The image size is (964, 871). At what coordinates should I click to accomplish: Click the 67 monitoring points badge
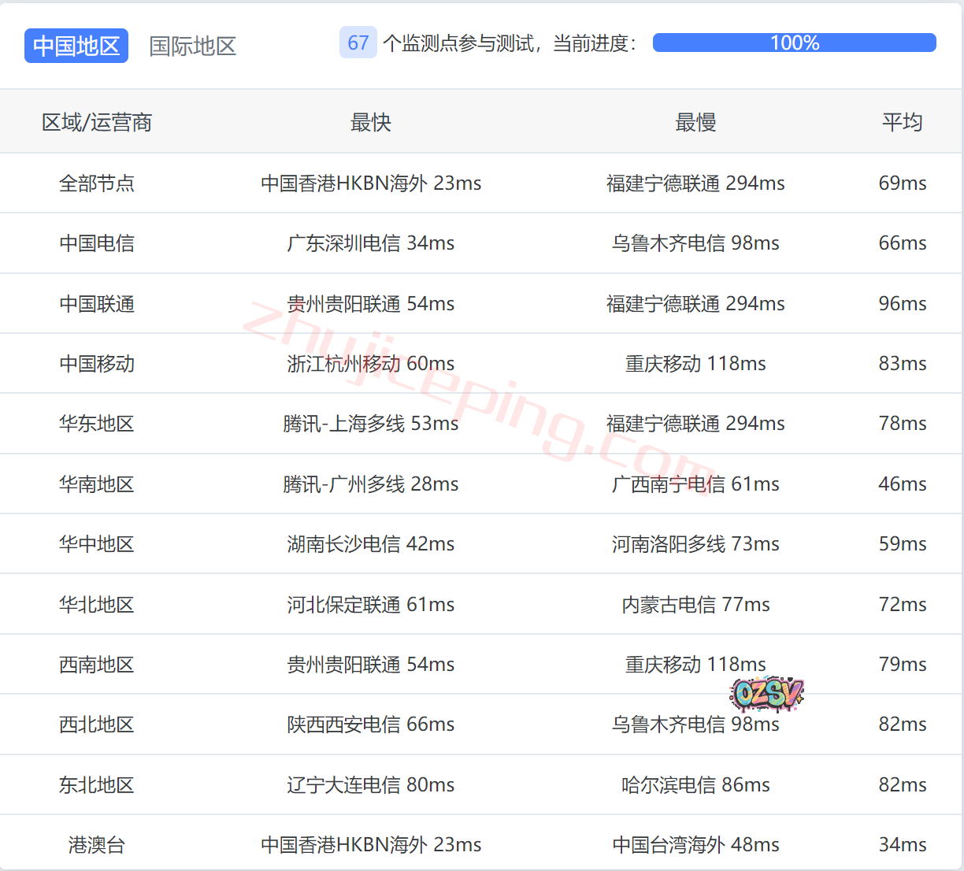click(358, 43)
